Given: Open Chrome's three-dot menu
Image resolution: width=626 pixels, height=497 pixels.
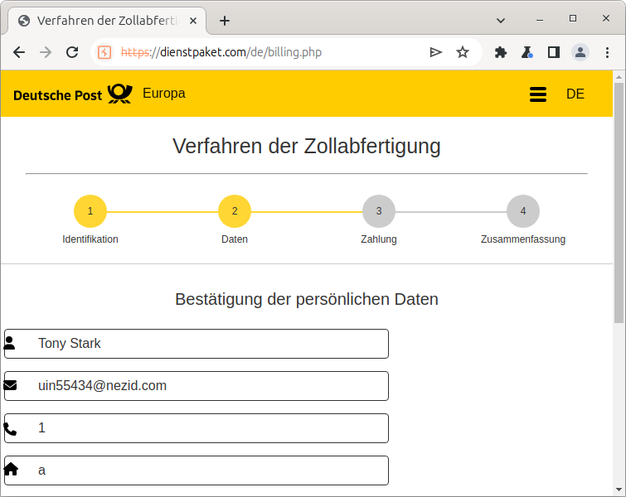Looking at the screenshot, I should coord(608,52).
